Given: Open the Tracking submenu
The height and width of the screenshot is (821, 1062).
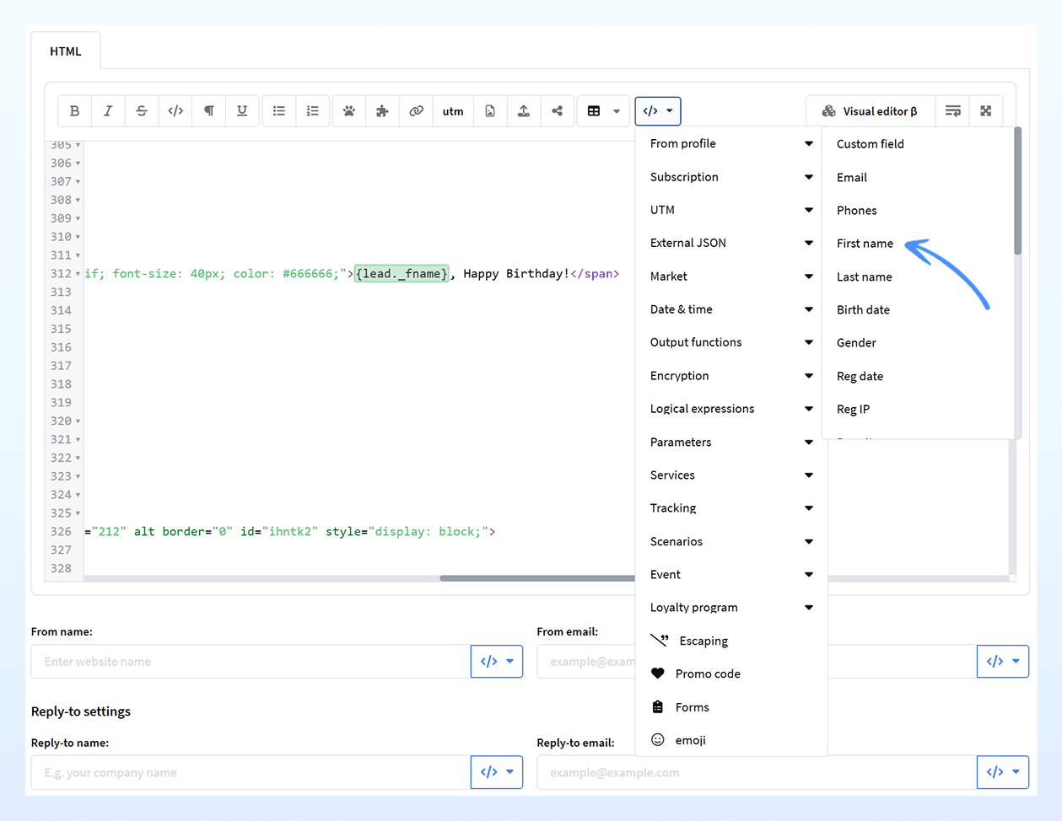Looking at the screenshot, I should coord(731,508).
